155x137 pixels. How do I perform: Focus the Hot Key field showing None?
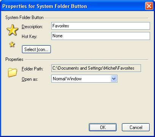pyautogui.click(x=101, y=36)
